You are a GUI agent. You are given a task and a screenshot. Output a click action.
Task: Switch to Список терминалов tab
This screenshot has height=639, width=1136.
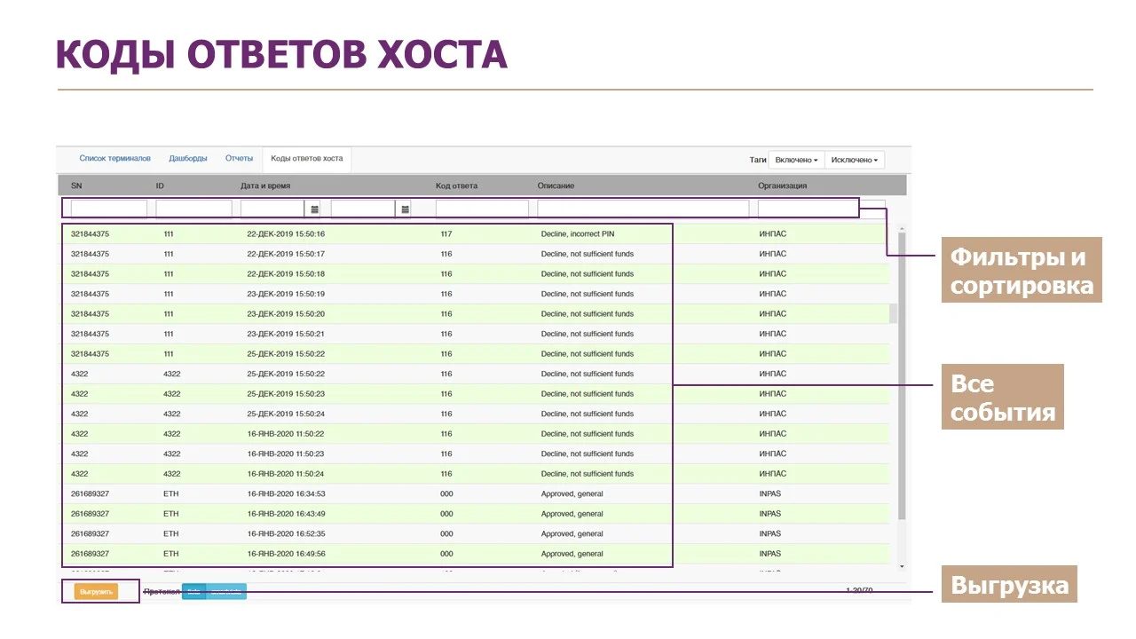click(114, 159)
